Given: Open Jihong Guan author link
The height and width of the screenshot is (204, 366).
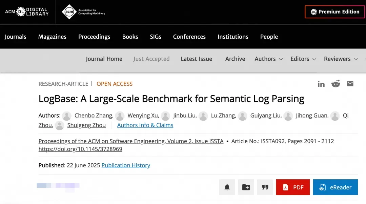Looking at the screenshot, I should pyautogui.click(x=312, y=116).
